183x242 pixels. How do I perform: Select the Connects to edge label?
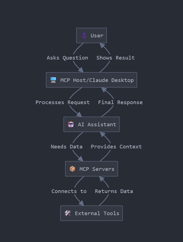point(69,191)
